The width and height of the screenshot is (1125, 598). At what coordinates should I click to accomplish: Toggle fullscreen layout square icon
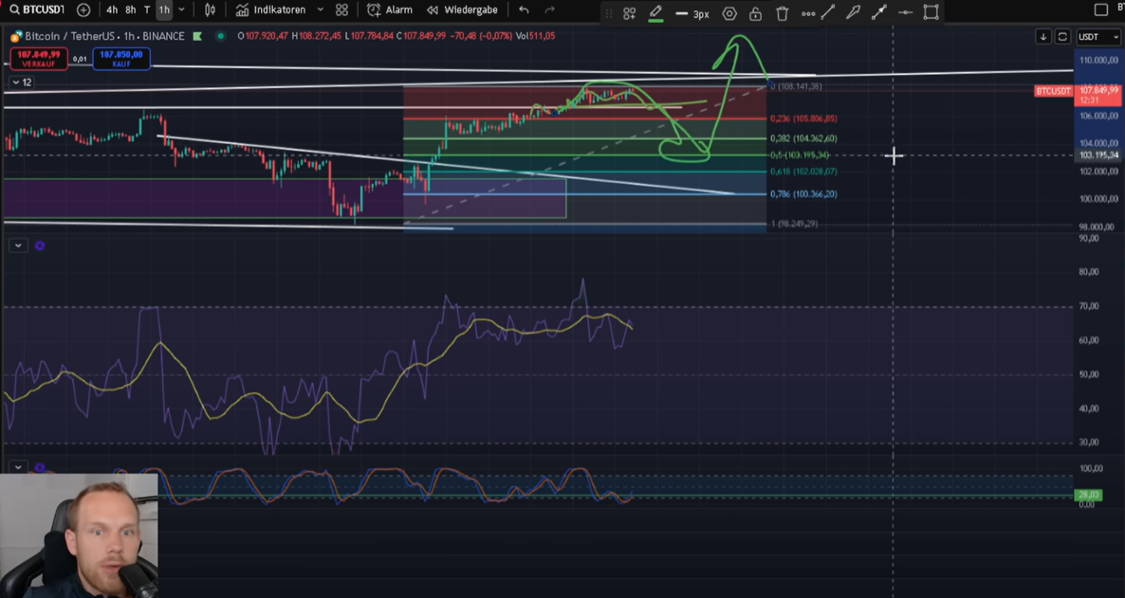[x=1100, y=9]
